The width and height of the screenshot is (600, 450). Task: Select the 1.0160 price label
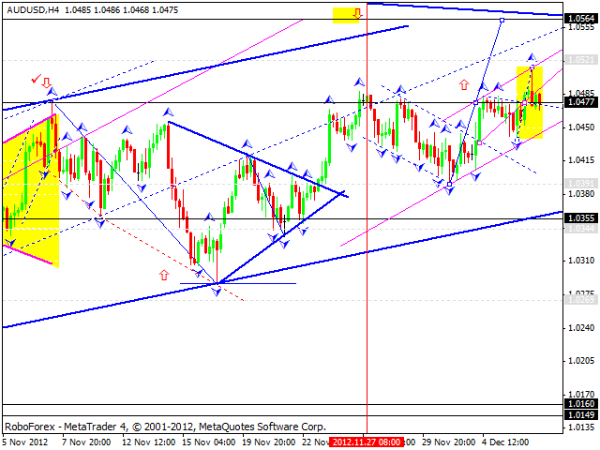pos(579,402)
